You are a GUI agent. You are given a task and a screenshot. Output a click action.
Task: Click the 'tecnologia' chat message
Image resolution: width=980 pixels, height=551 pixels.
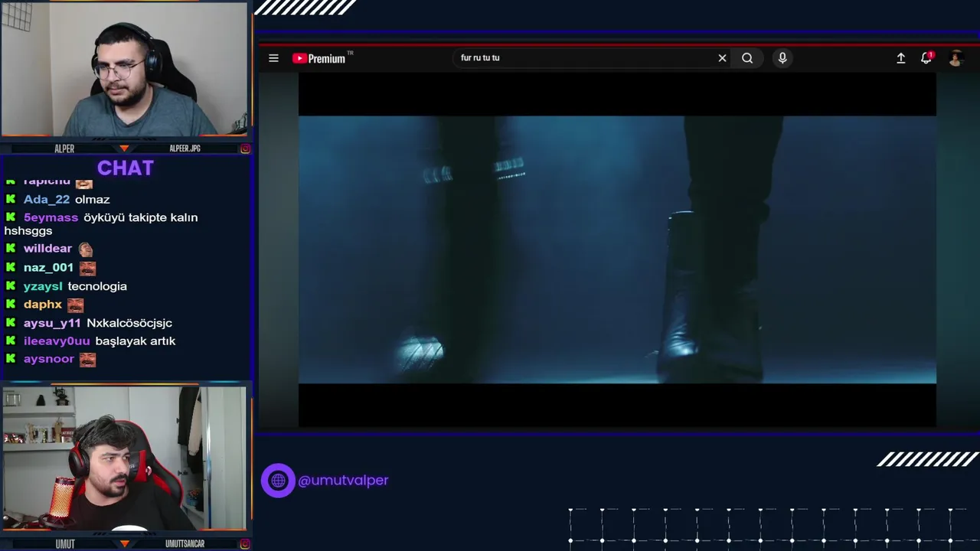[x=97, y=286]
